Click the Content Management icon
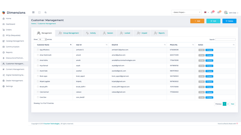Screen dimensions: 241x135 point(4,69)
